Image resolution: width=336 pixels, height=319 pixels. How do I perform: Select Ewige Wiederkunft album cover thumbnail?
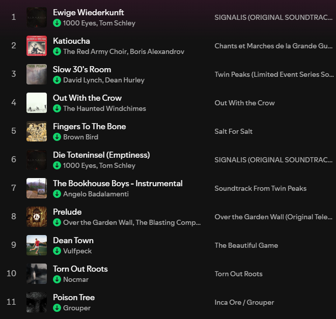[x=37, y=17]
